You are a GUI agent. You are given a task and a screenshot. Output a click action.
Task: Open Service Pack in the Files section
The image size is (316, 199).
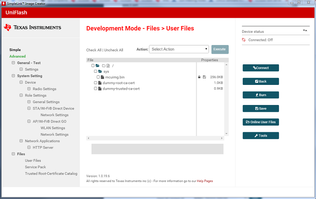pyautogui.click(x=36, y=167)
